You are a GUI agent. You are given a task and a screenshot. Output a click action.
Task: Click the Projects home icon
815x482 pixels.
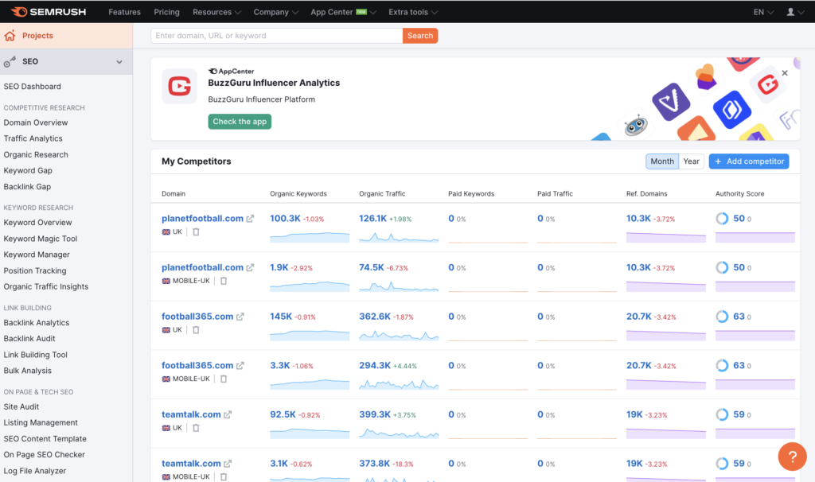click(10, 35)
